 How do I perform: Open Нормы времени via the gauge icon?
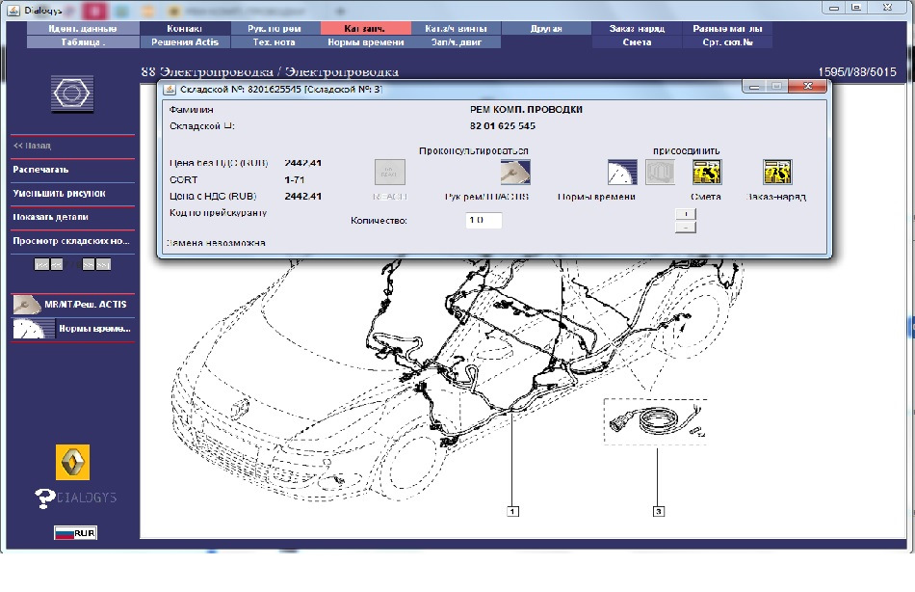tap(621, 173)
